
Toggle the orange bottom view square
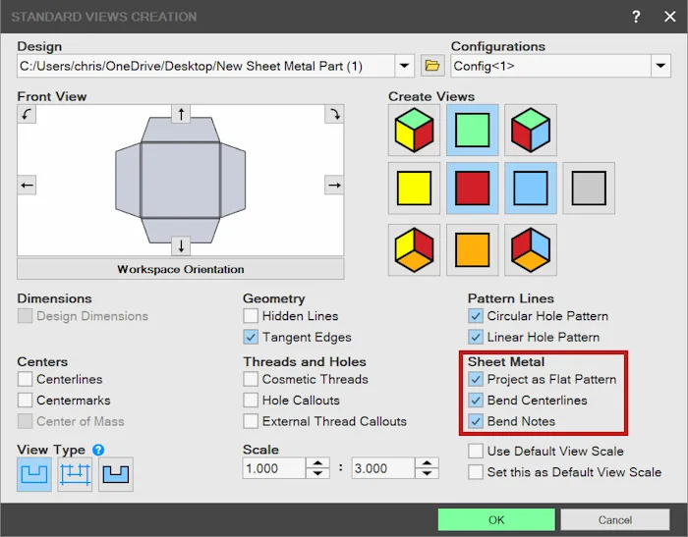click(472, 250)
